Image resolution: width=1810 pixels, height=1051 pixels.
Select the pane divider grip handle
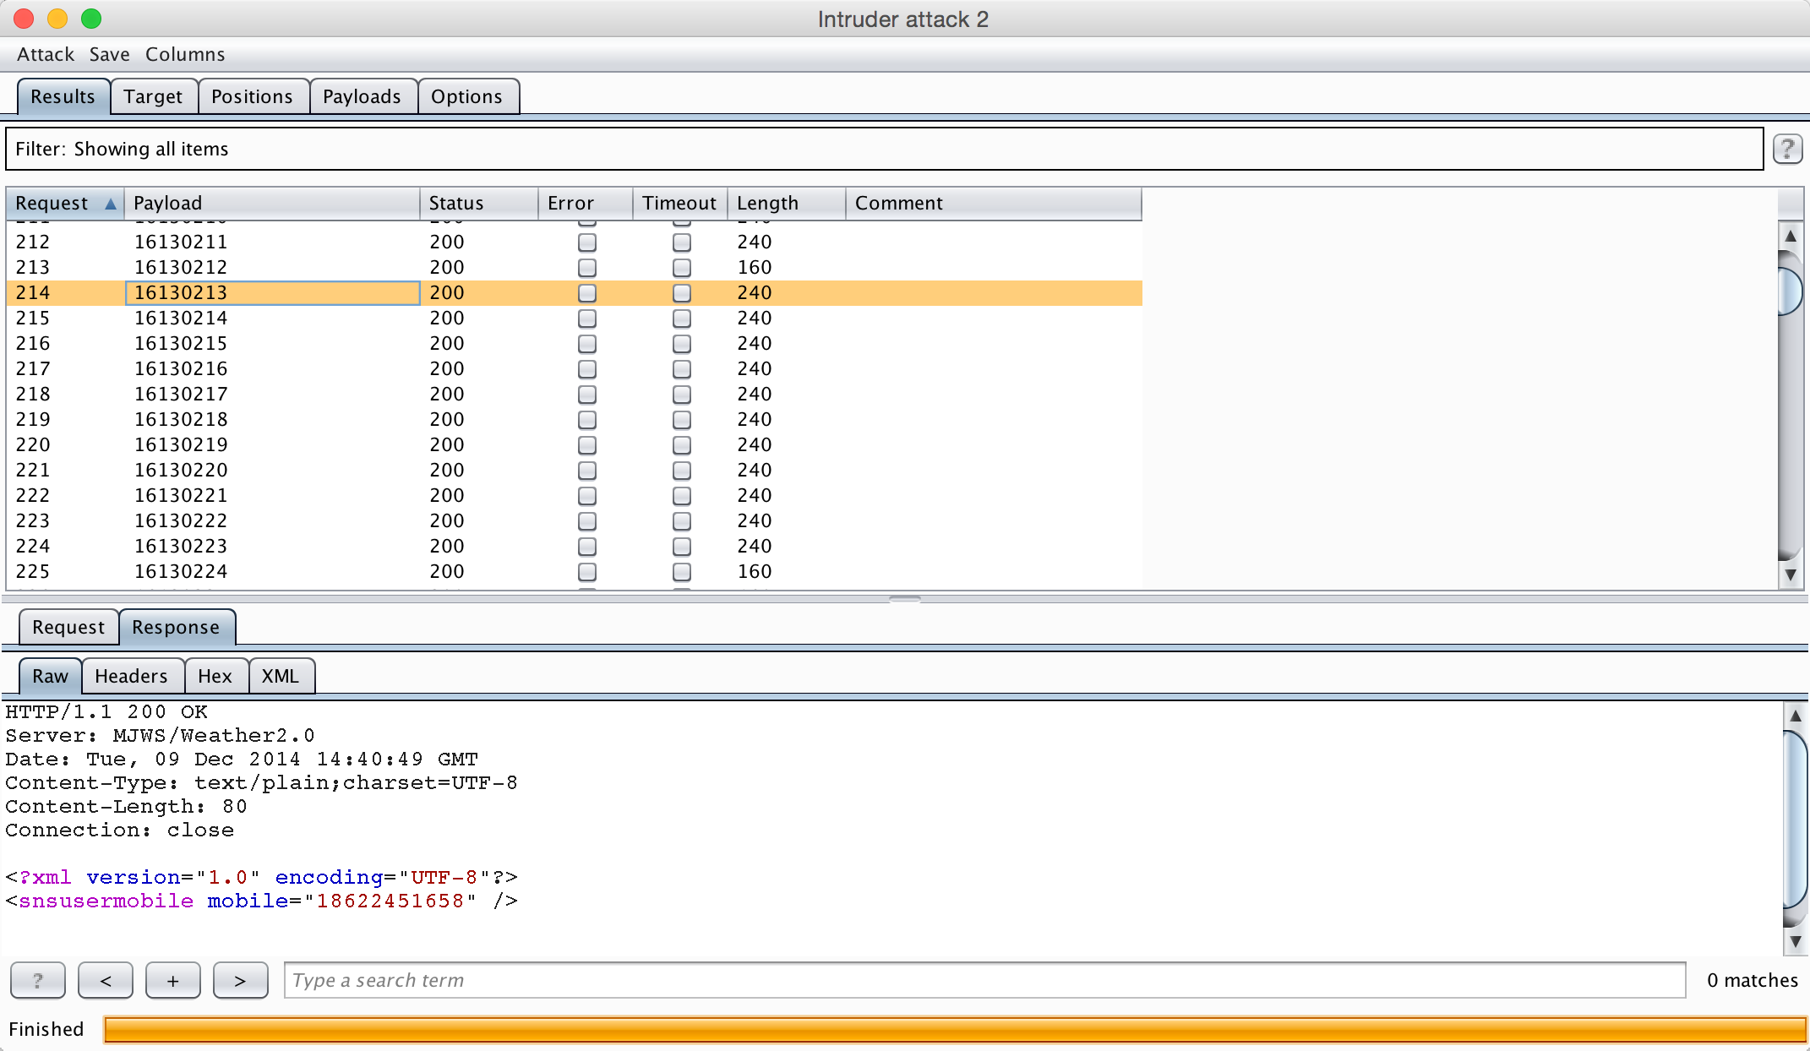coord(905,598)
